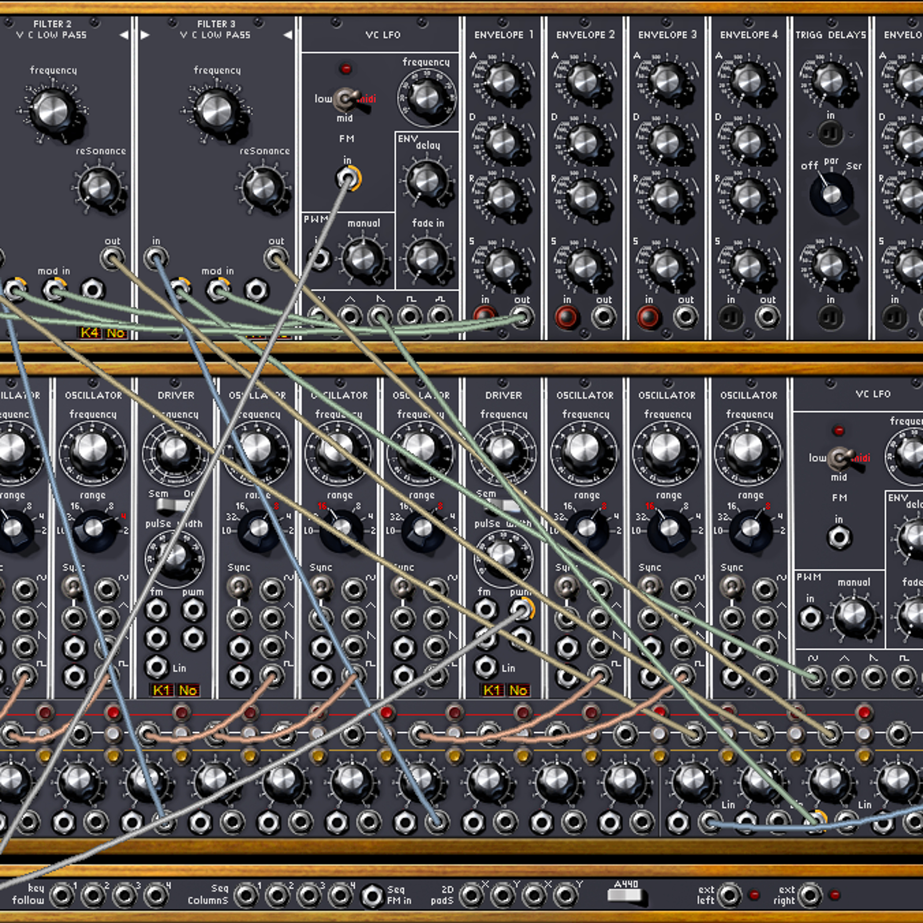Open the K4 key follow selector on Filter 2
Screen dimensions: 923x923
pyautogui.click(x=90, y=333)
